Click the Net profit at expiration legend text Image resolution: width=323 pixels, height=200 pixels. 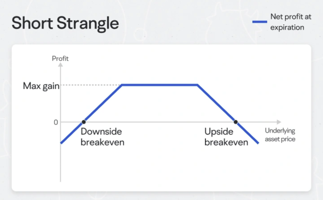290,22
